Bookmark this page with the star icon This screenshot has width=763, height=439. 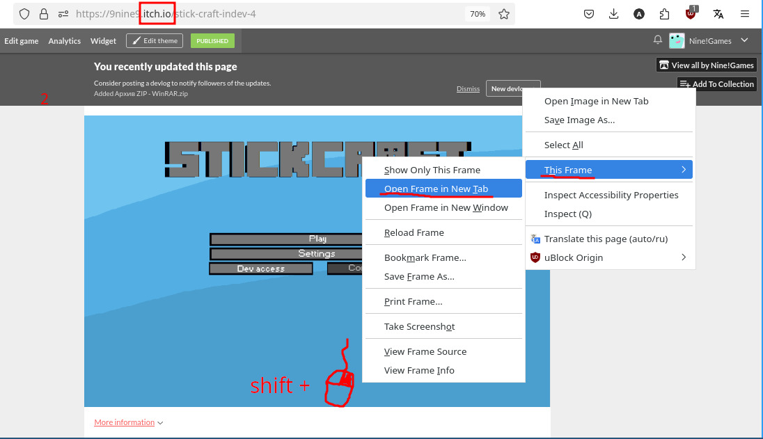(x=503, y=14)
